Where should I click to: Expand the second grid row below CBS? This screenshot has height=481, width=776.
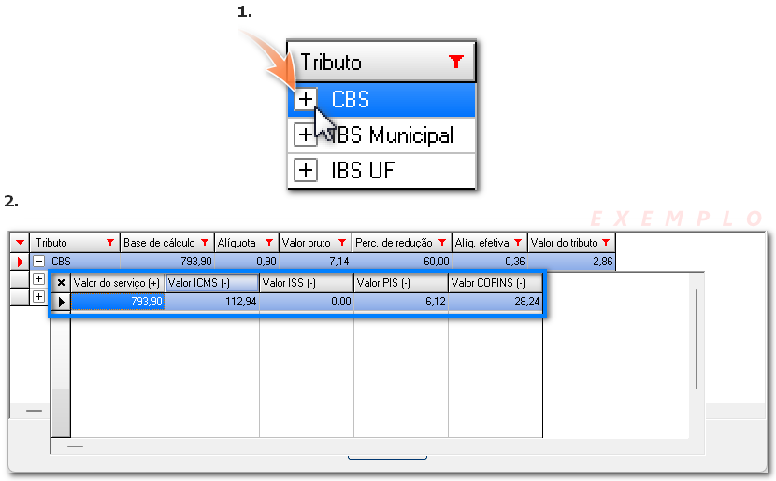38,279
